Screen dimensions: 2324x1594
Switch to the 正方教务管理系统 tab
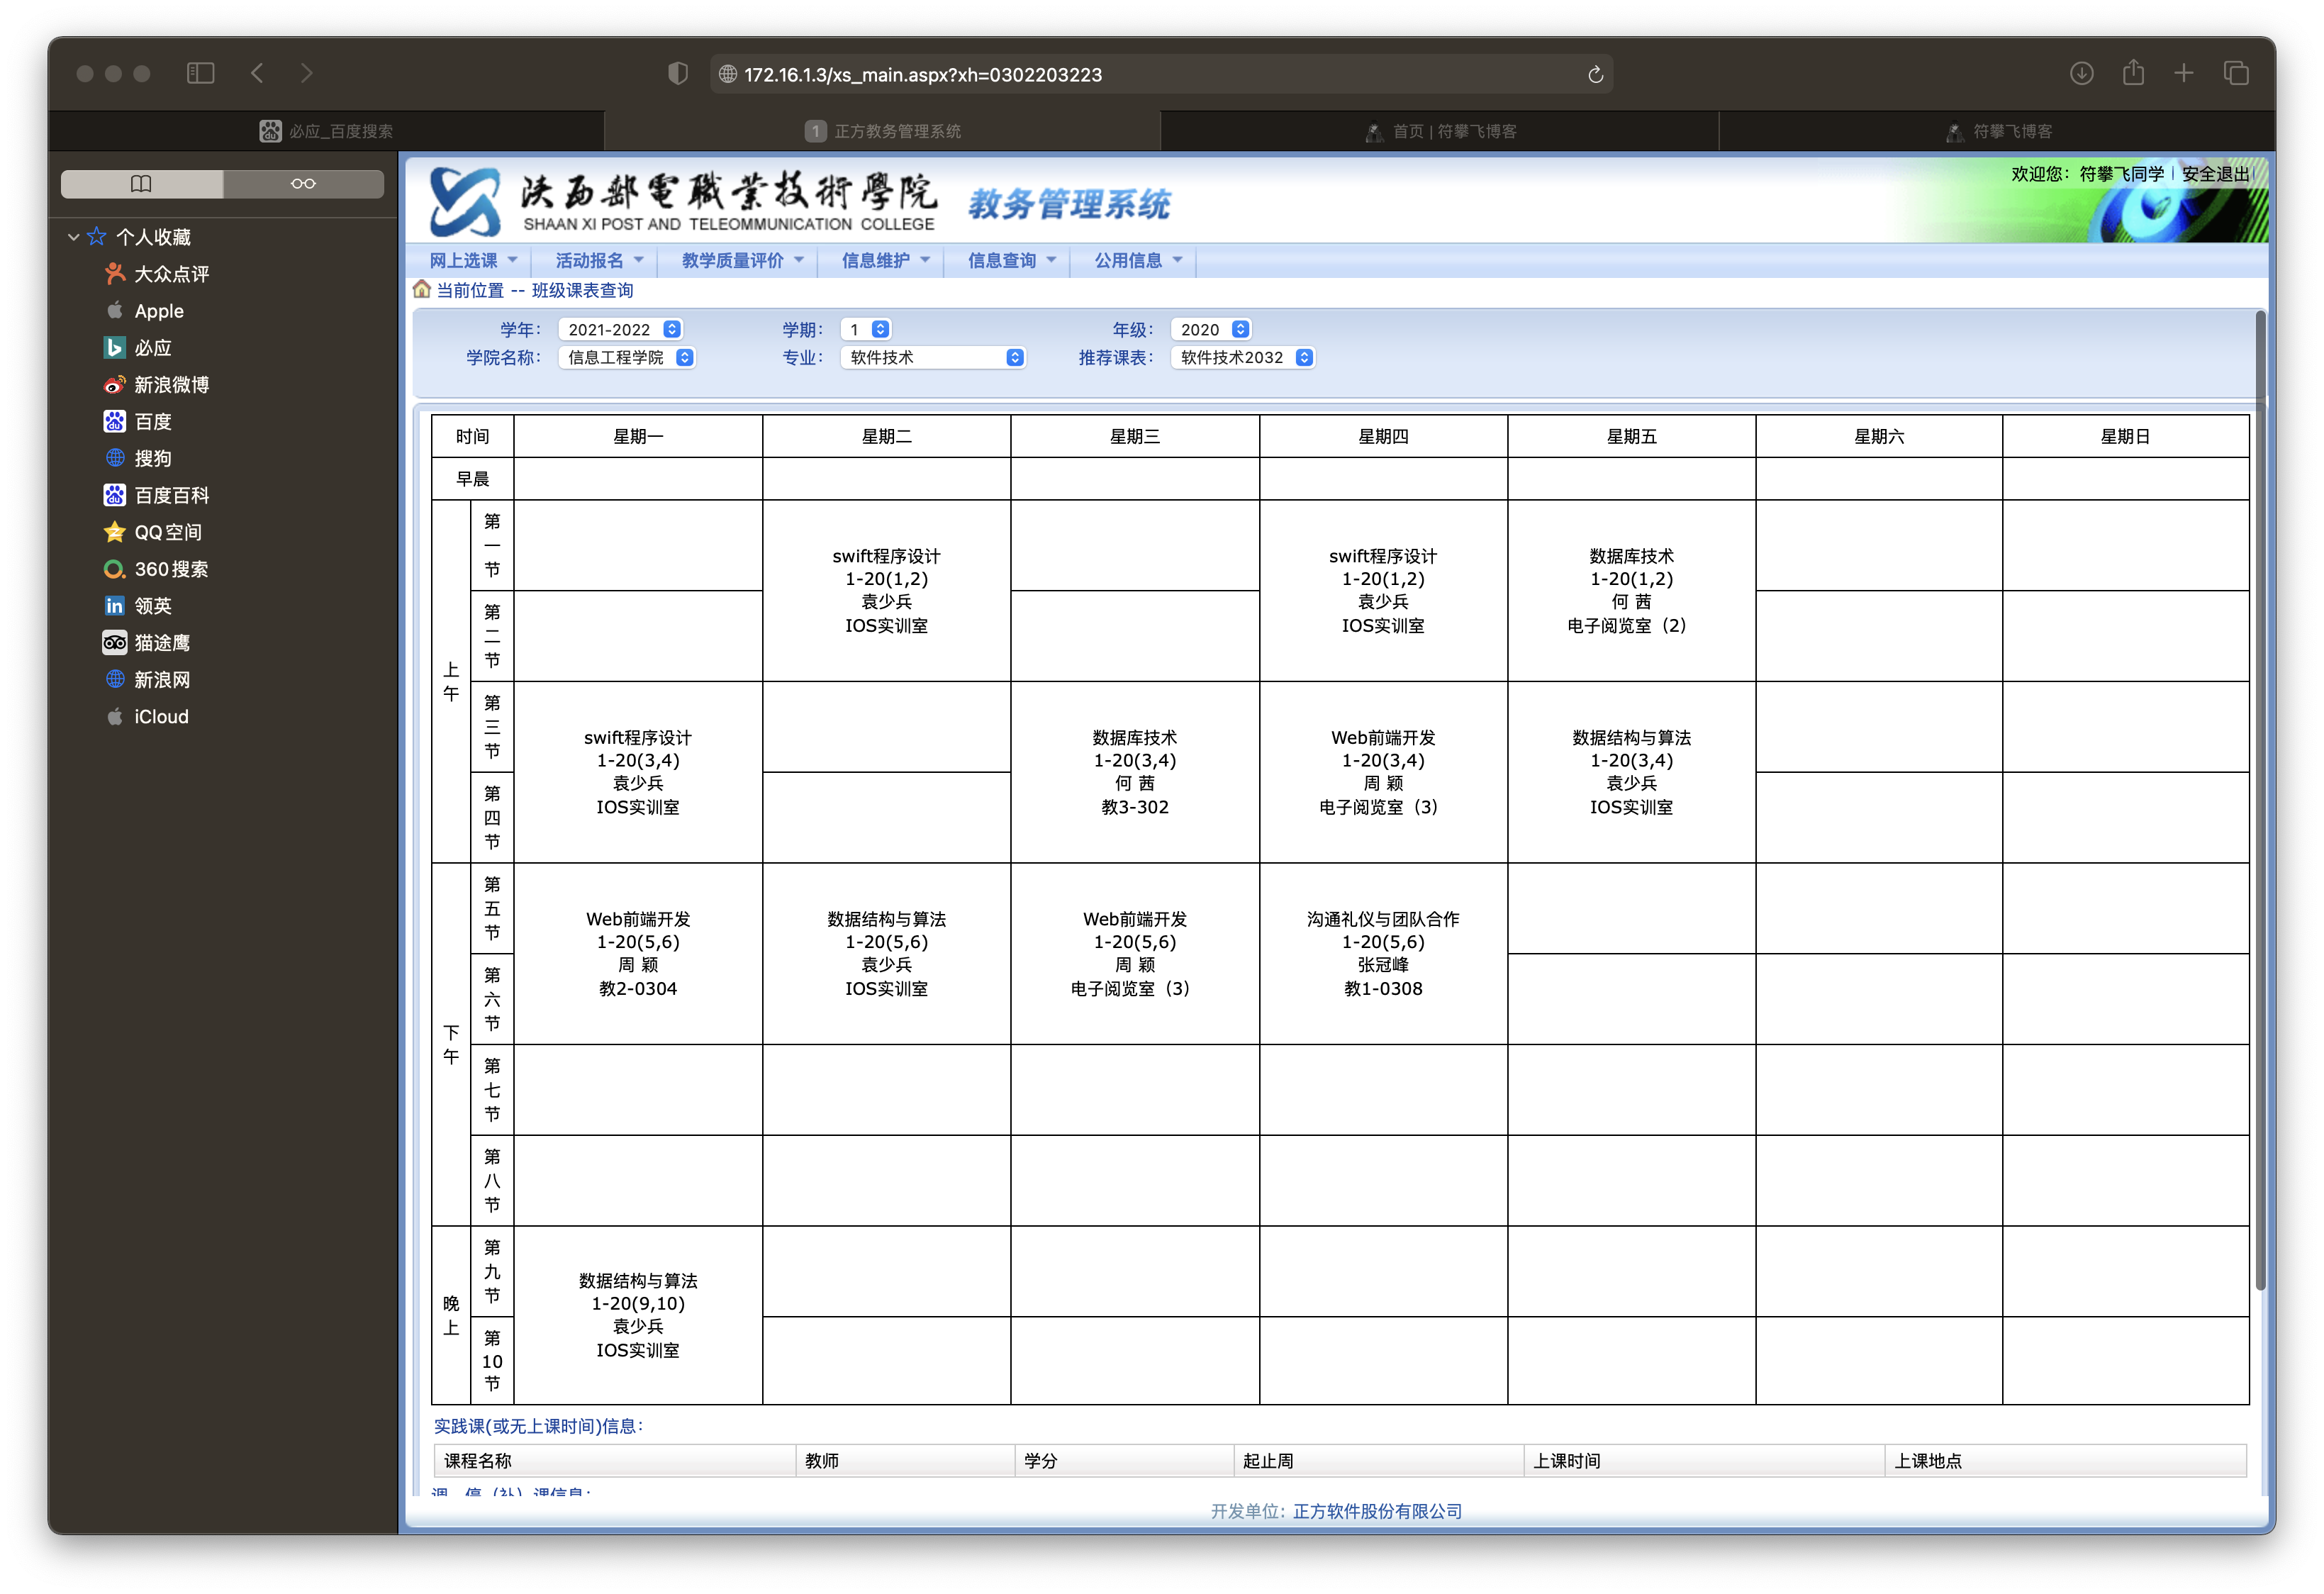(882, 131)
